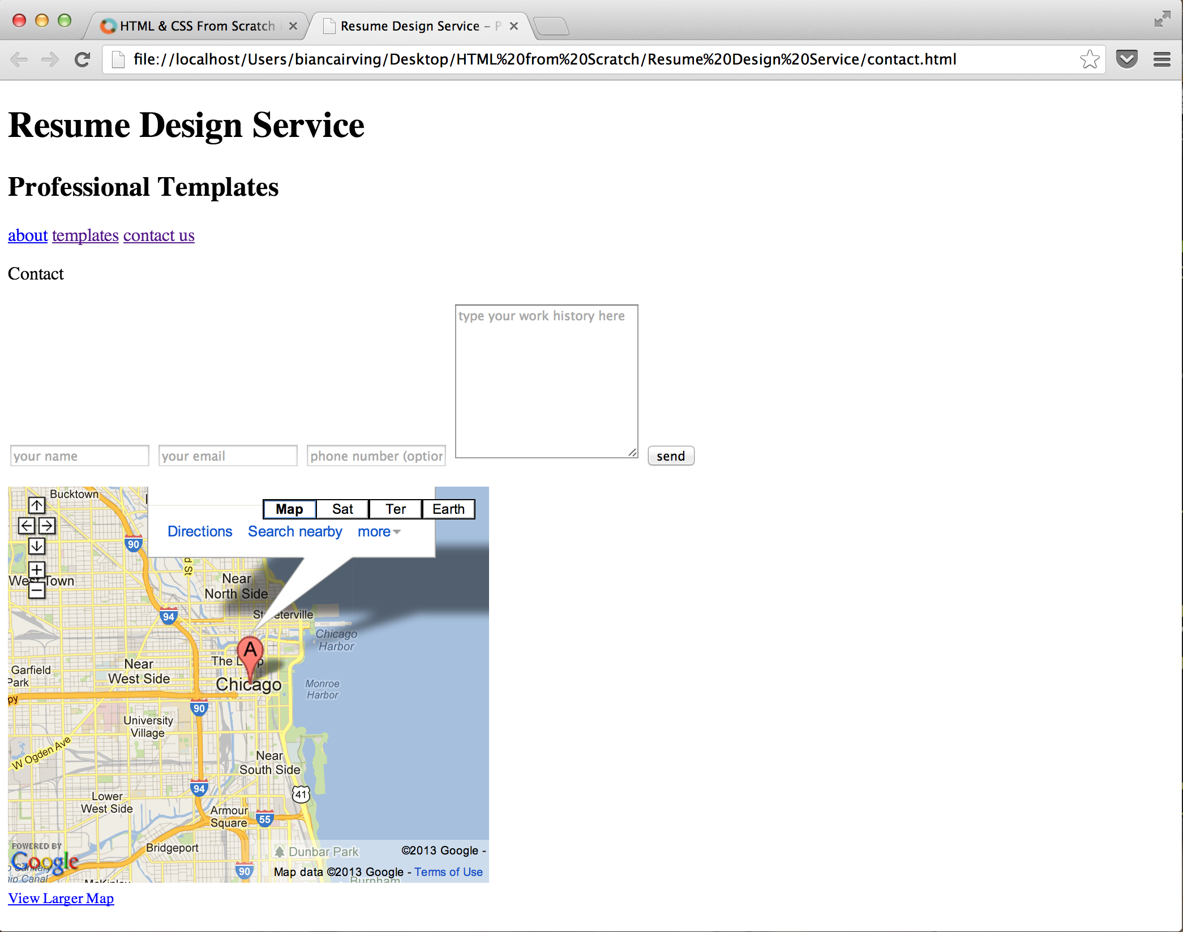This screenshot has width=1183, height=932.
Task: Zoom out the map with minus
Action: [x=37, y=590]
